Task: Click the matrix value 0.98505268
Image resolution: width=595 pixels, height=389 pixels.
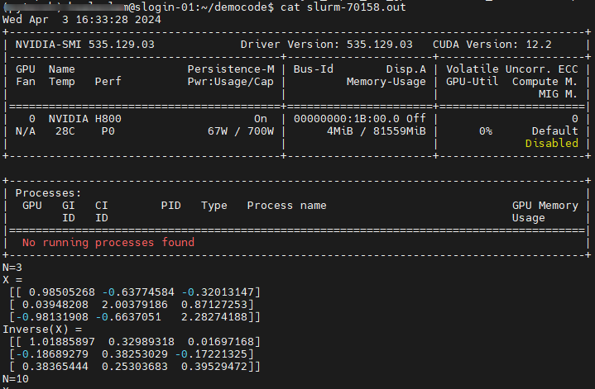Action: 62,292
